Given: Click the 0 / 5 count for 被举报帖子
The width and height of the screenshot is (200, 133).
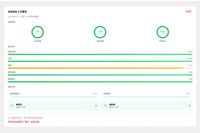Looking at the screenshot, I should point(95,94).
